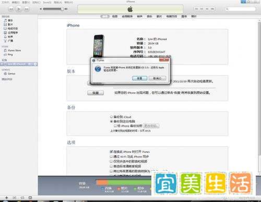Open the View (查看) menu

26,2
